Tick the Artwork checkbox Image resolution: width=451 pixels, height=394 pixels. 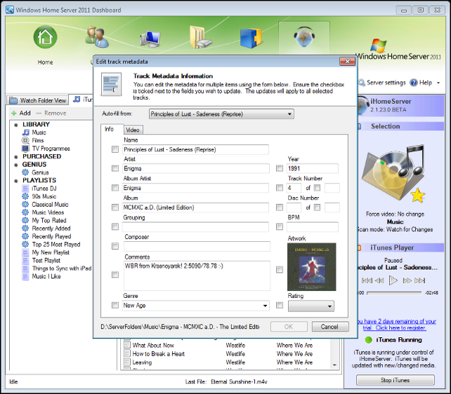click(x=280, y=269)
